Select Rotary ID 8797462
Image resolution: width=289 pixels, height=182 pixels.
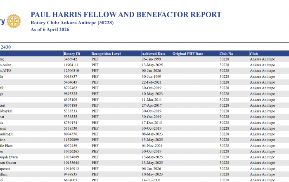tap(71, 88)
